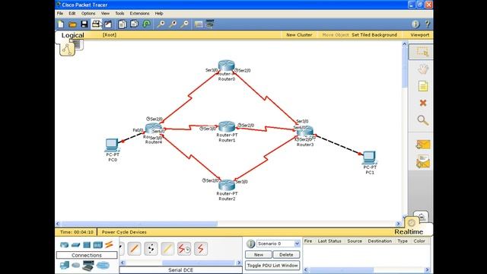Screen dimensions: 487x274
Task: Pick the orange Fiber cable connection
Action: [134, 249]
